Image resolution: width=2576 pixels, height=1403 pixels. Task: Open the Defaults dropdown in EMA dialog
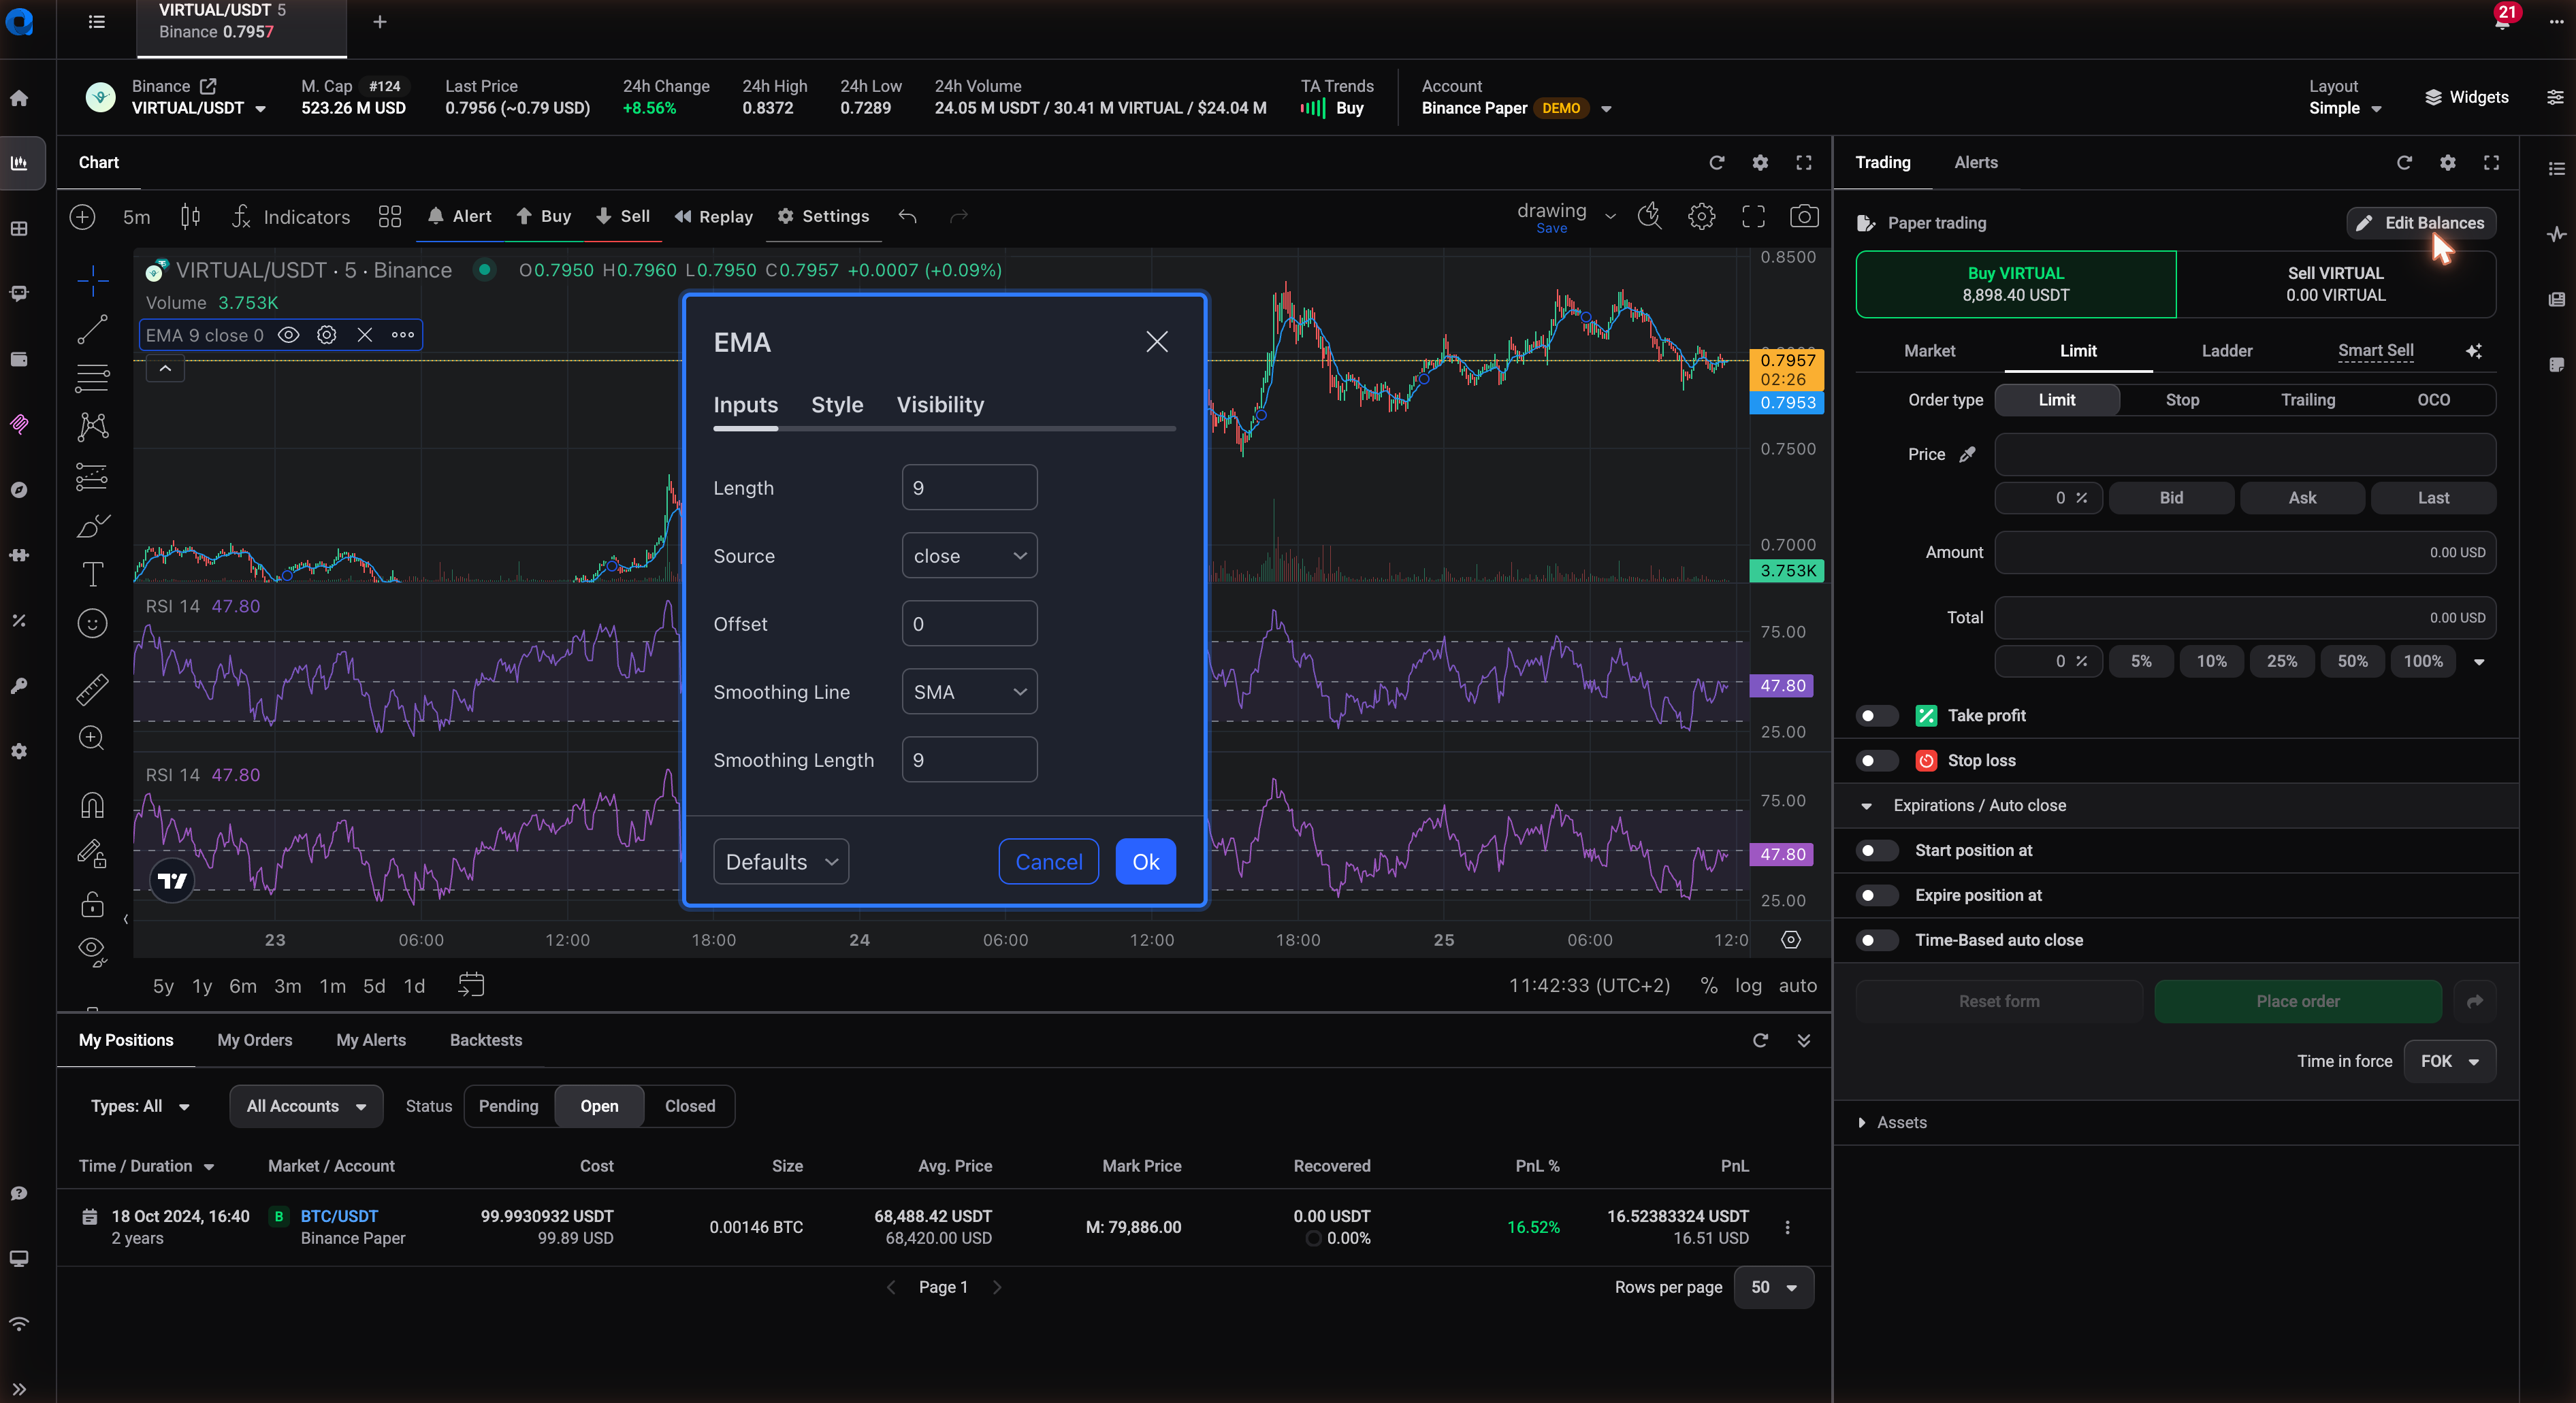(781, 861)
